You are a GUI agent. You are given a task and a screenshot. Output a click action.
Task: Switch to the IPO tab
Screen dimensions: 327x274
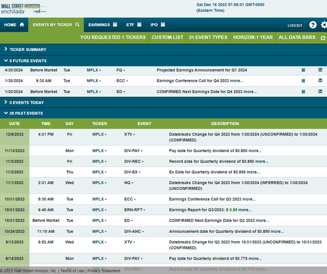point(158,25)
